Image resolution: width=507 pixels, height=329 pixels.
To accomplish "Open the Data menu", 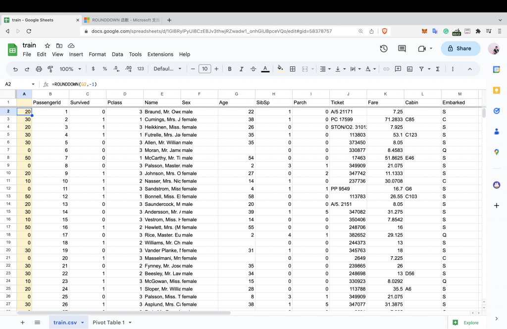I will click(117, 54).
